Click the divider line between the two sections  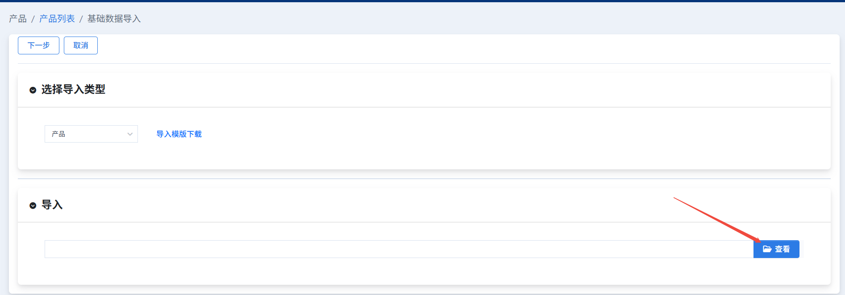(424, 179)
